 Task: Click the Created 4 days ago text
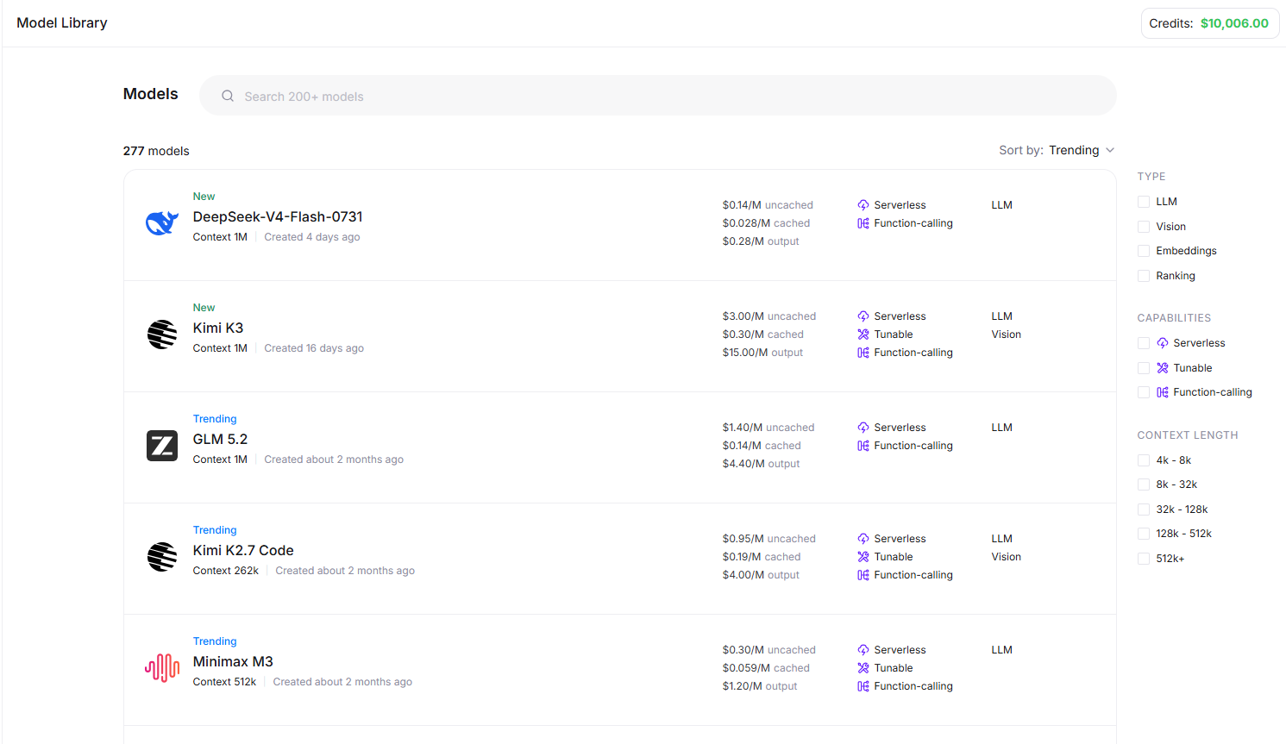[312, 237]
